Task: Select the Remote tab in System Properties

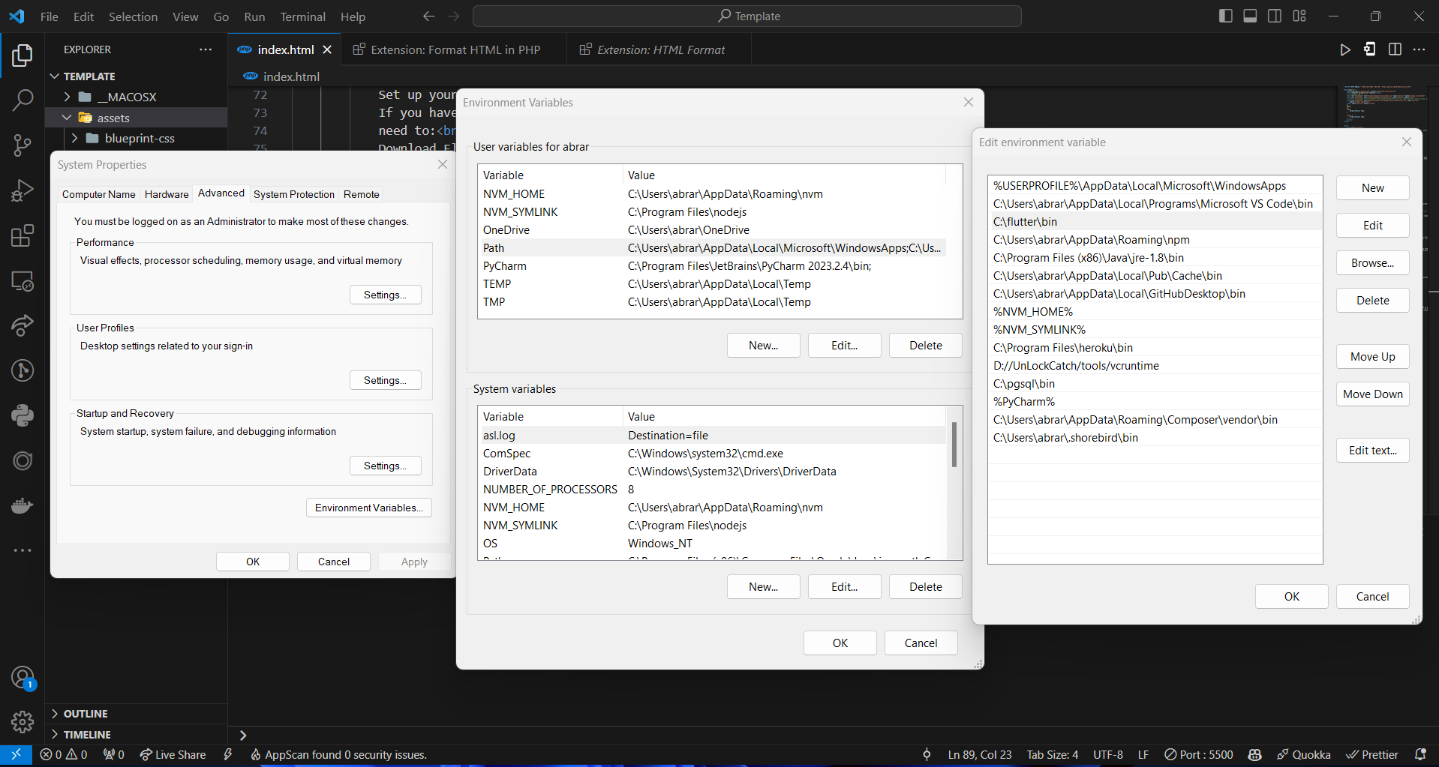Action: point(362,194)
